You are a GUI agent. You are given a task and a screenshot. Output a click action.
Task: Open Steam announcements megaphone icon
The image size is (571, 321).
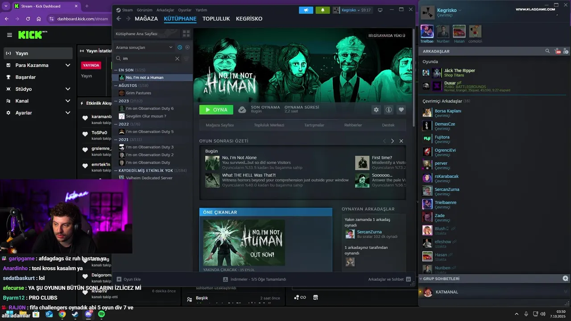point(306,10)
